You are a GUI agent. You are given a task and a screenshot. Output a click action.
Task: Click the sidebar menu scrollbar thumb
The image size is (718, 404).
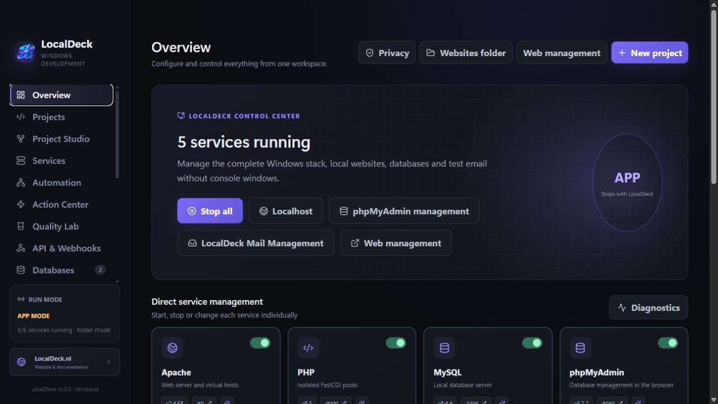click(x=117, y=133)
